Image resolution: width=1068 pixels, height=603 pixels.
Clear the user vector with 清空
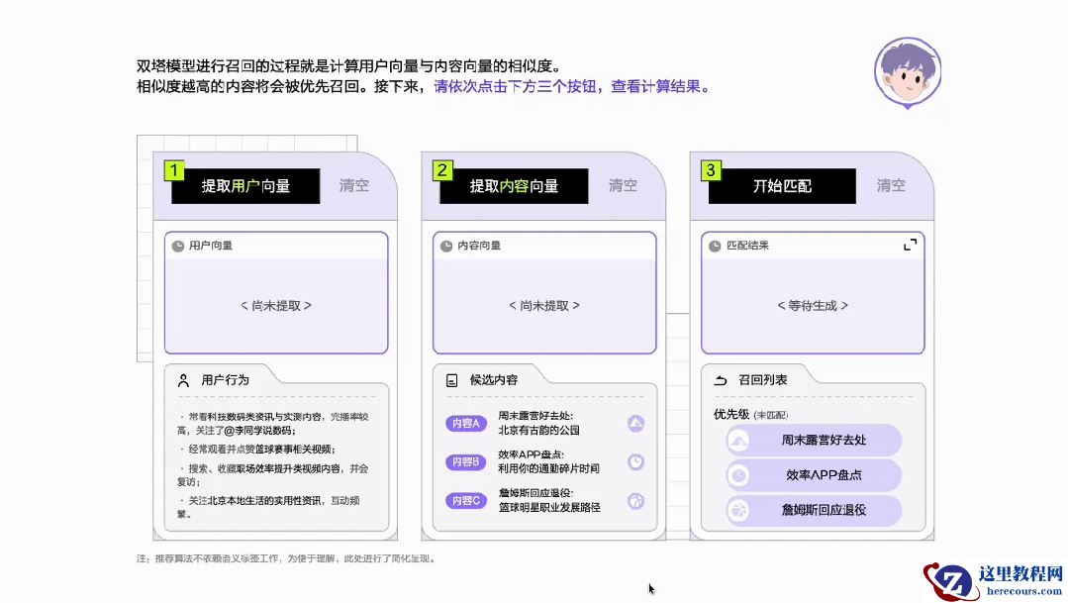click(354, 185)
